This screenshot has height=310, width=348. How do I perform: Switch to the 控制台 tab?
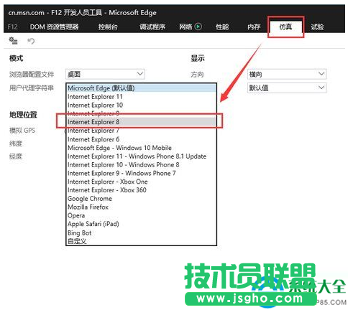(108, 27)
